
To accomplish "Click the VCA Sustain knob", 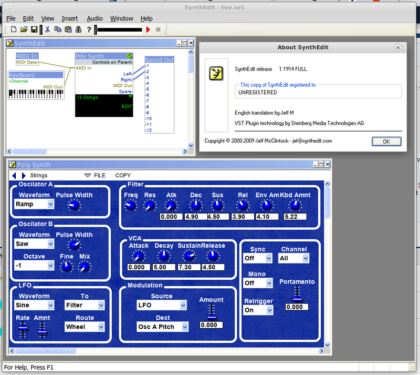I will [x=189, y=256].
